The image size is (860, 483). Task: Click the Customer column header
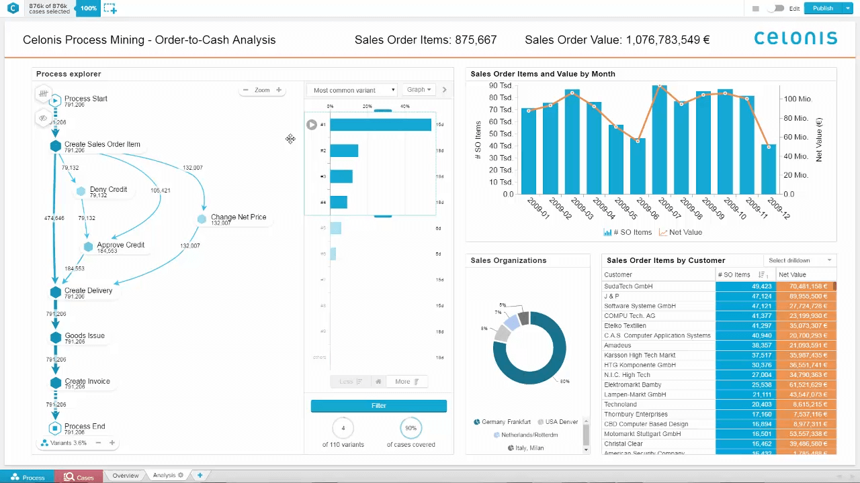[658, 274]
